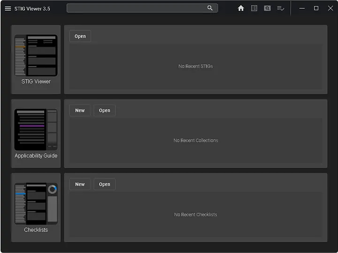The width and height of the screenshot is (338, 253).
Task: Click the 'No Recent Collections' text
Action: [196, 141]
